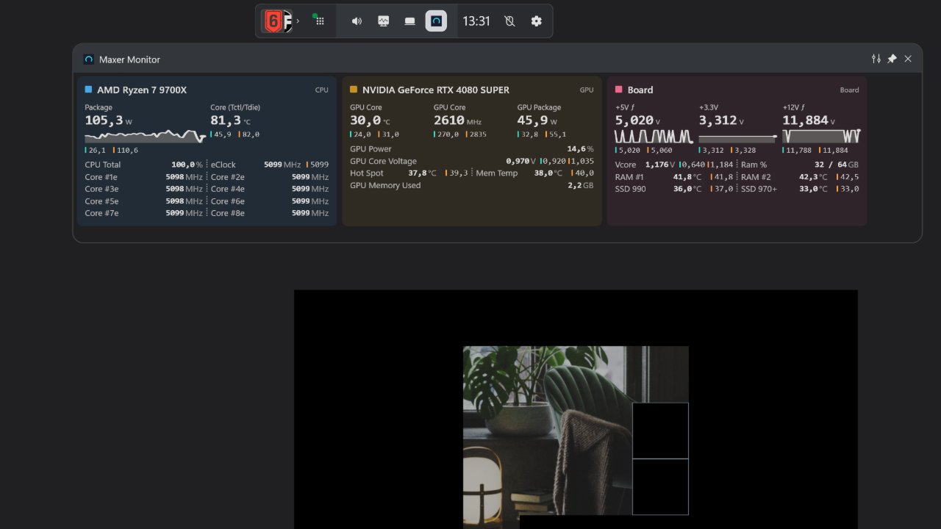
Task: Click the CPU Package power graph
Action: [x=145, y=136]
